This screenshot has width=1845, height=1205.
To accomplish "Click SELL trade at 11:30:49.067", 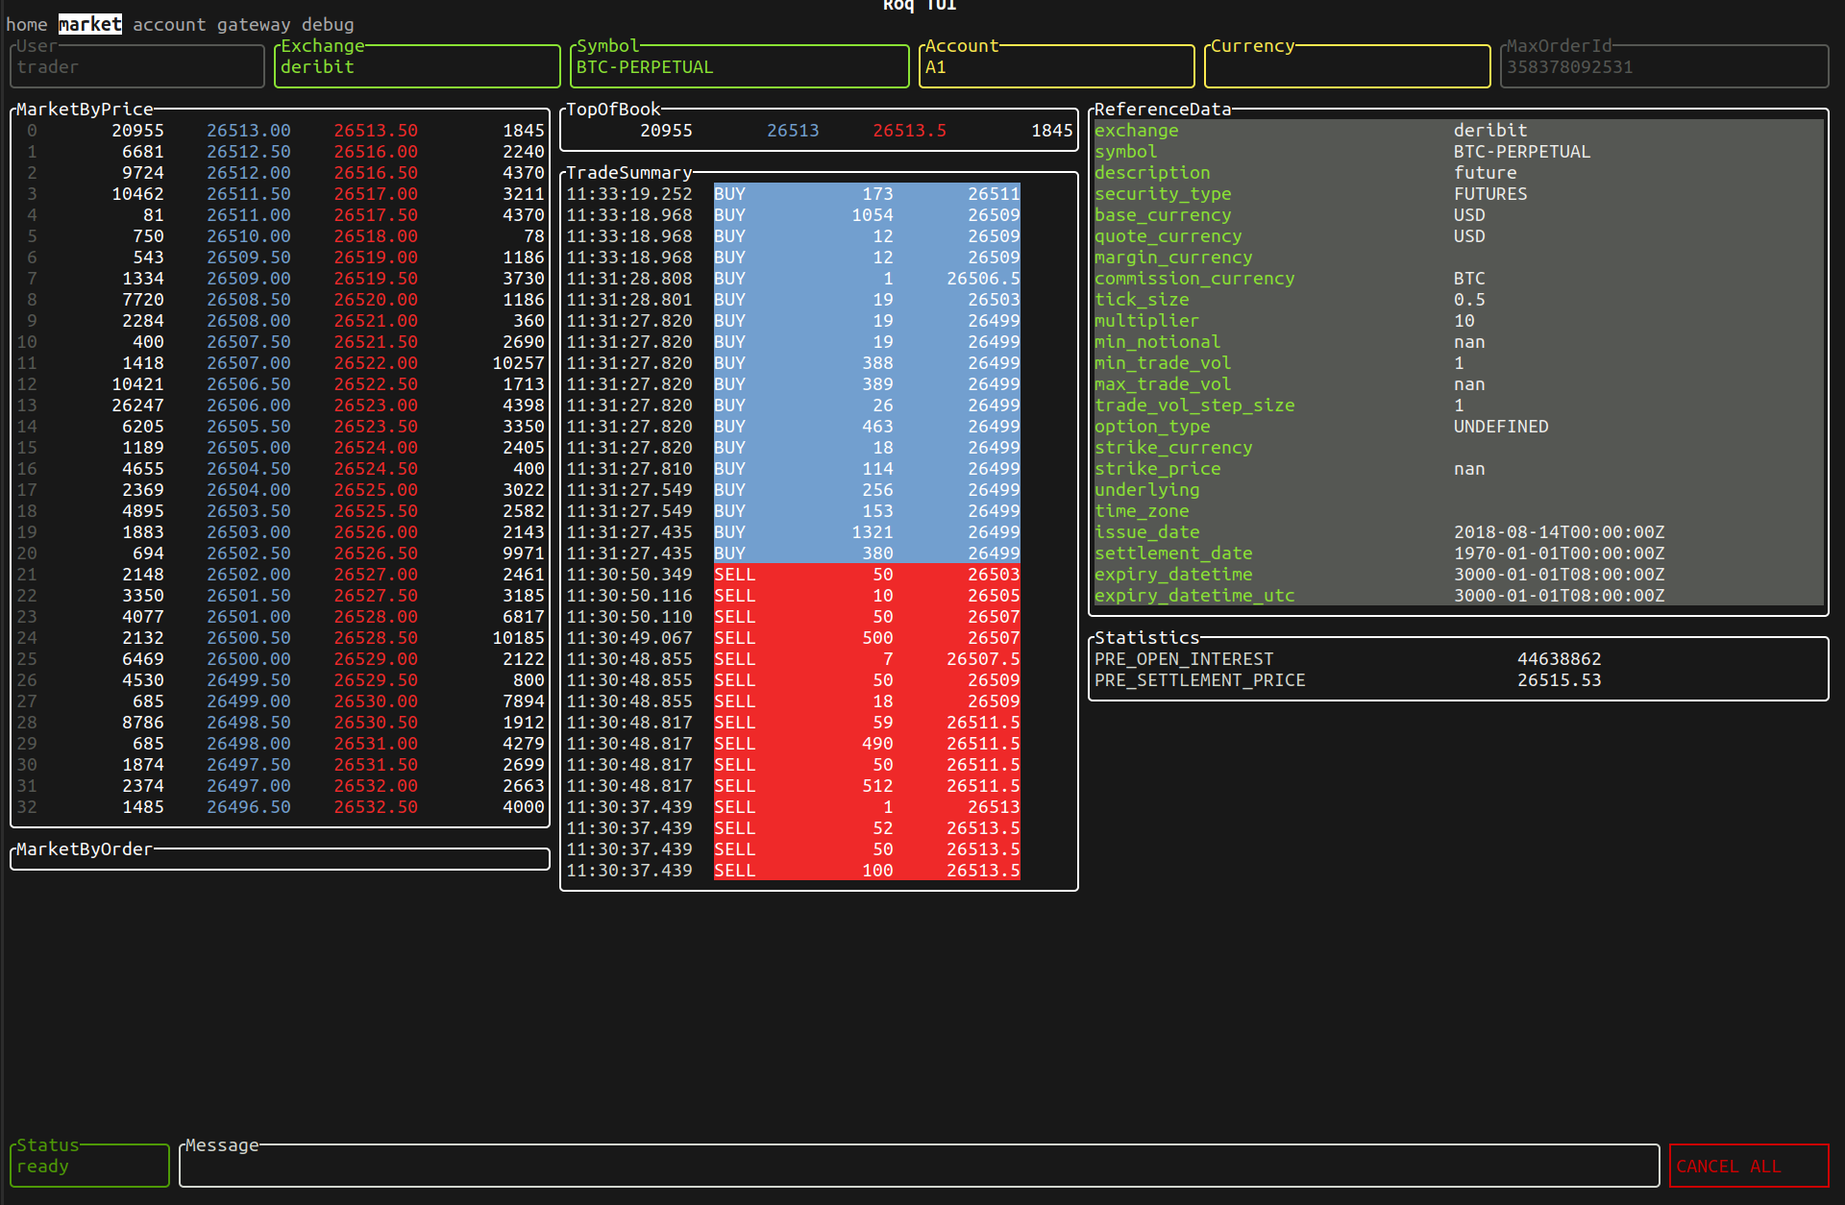I will (x=793, y=637).
